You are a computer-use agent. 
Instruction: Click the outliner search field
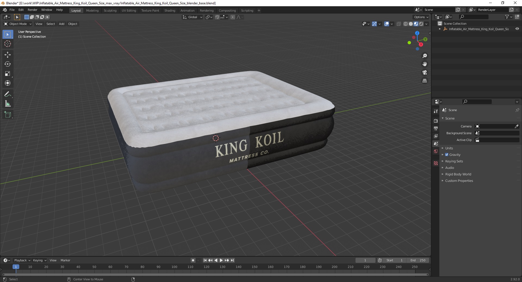[x=473, y=17]
